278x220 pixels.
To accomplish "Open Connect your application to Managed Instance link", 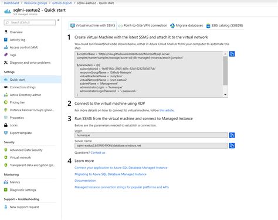I will pos(121,168).
